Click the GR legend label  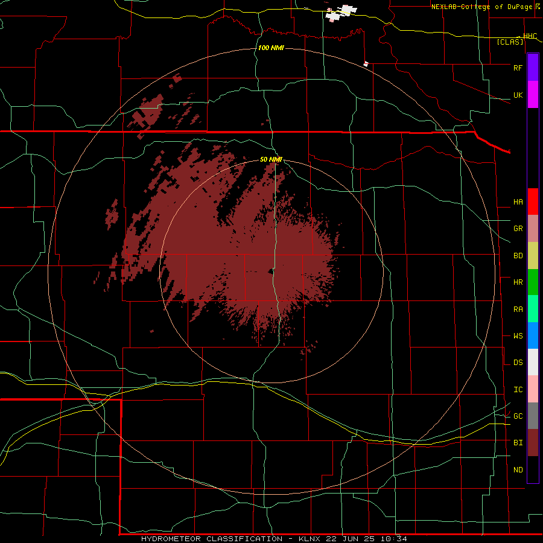(x=518, y=229)
